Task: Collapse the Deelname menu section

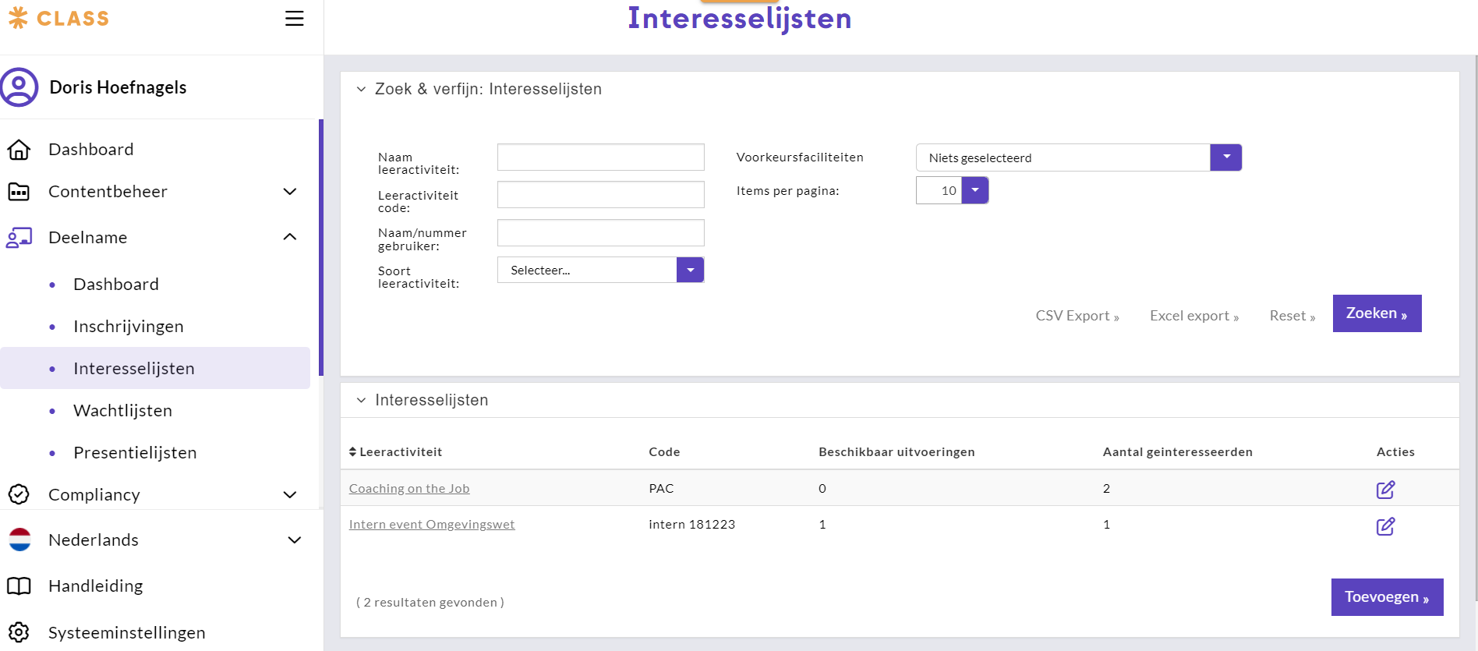Action: [290, 237]
